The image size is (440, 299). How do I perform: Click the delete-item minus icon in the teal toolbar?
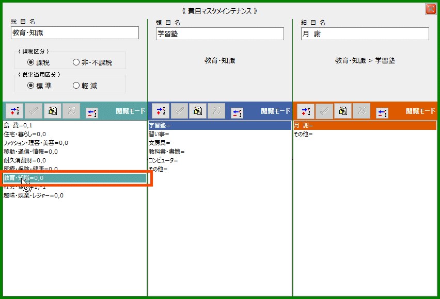tap(92, 113)
